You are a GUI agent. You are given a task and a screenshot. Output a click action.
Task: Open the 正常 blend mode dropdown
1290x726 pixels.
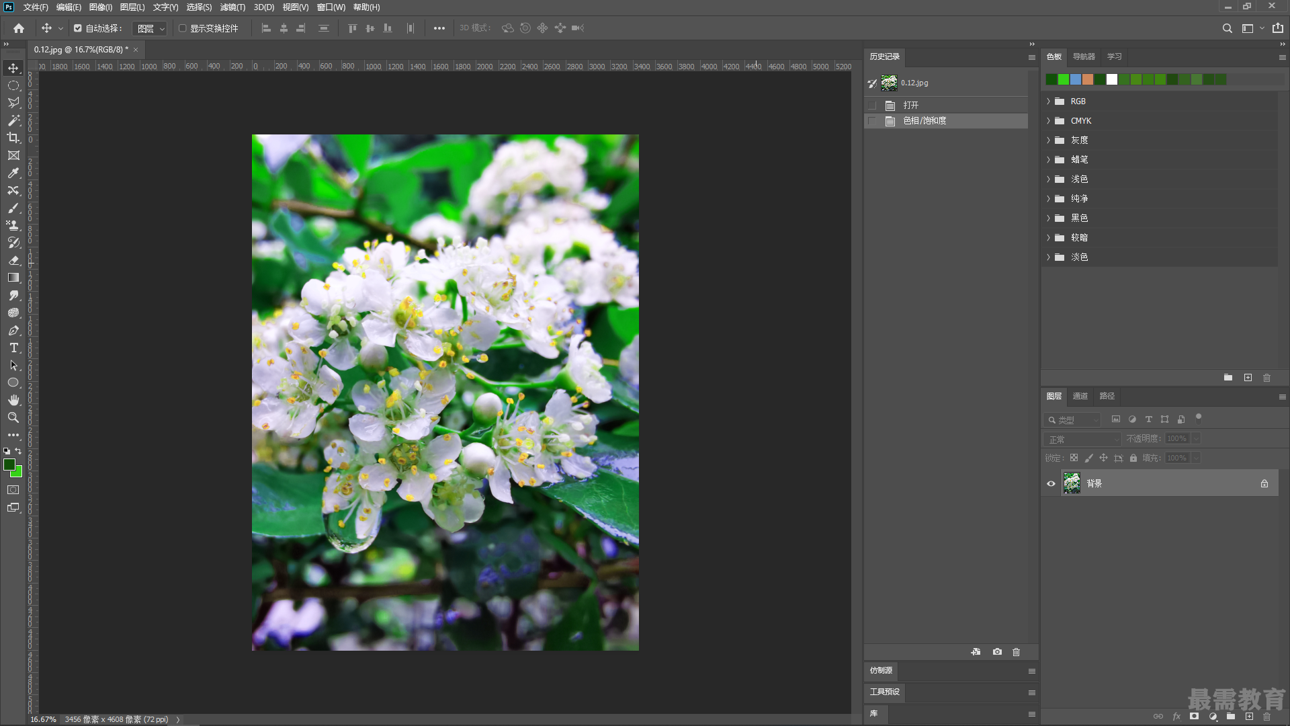click(x=1082, y=439)
